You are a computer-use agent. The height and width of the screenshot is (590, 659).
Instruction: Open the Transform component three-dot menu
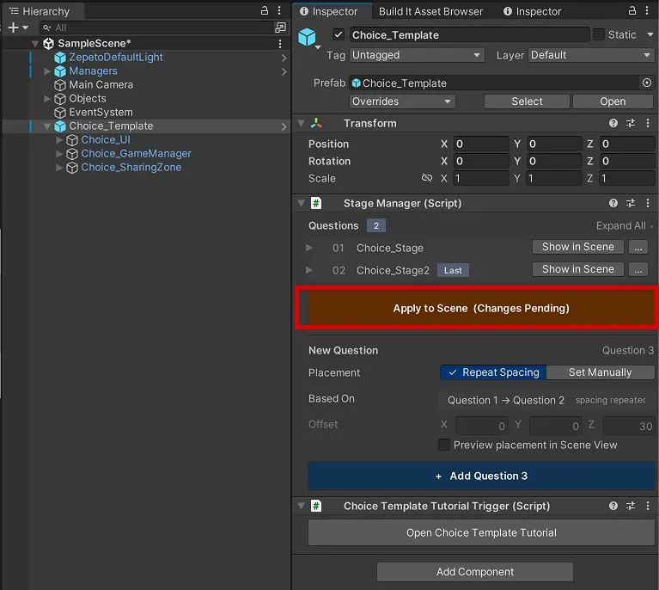click(647, 123)
